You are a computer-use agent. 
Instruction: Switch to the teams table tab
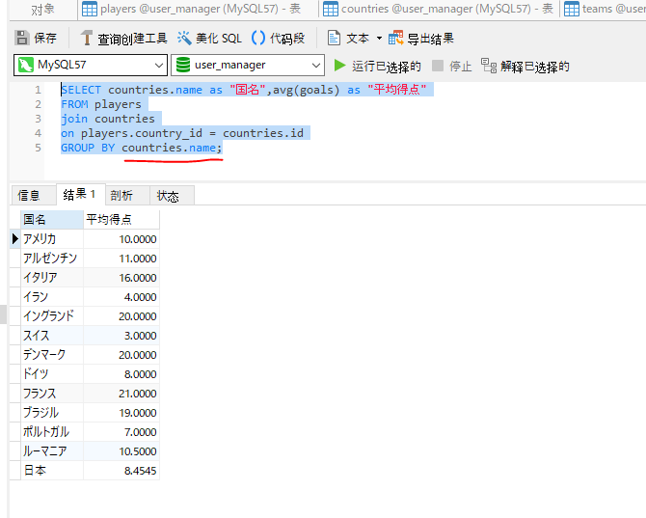click(604, 10)
